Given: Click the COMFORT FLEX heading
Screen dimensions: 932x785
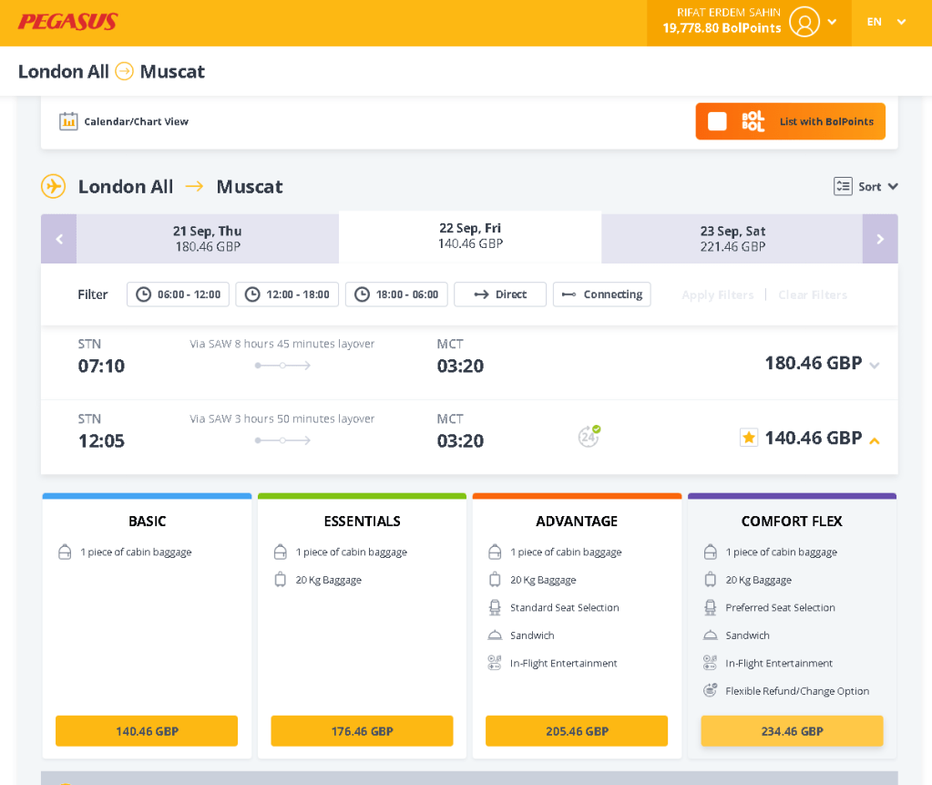Looking at the screenshot, I should [x=792, y=521].
